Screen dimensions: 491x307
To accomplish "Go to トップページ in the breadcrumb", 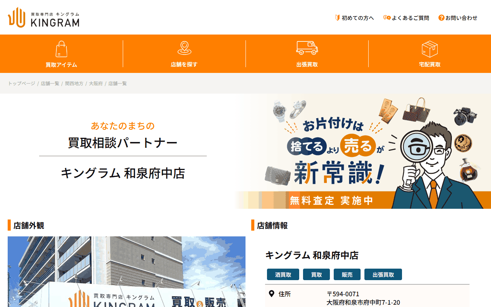I will 21,83.
